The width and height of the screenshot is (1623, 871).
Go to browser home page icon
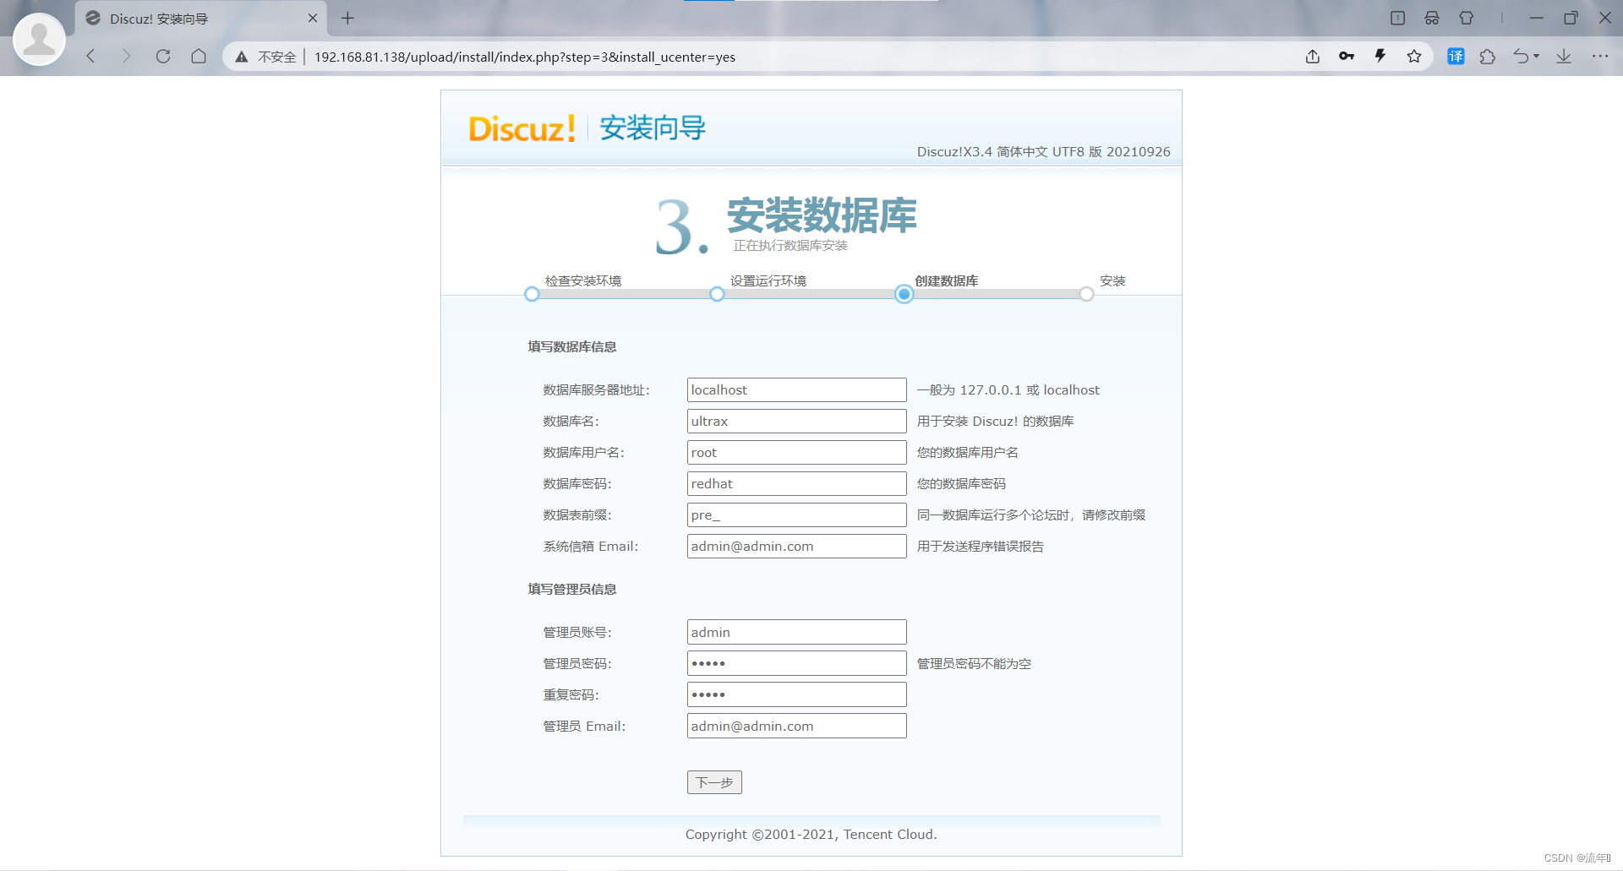click(199, 57)
